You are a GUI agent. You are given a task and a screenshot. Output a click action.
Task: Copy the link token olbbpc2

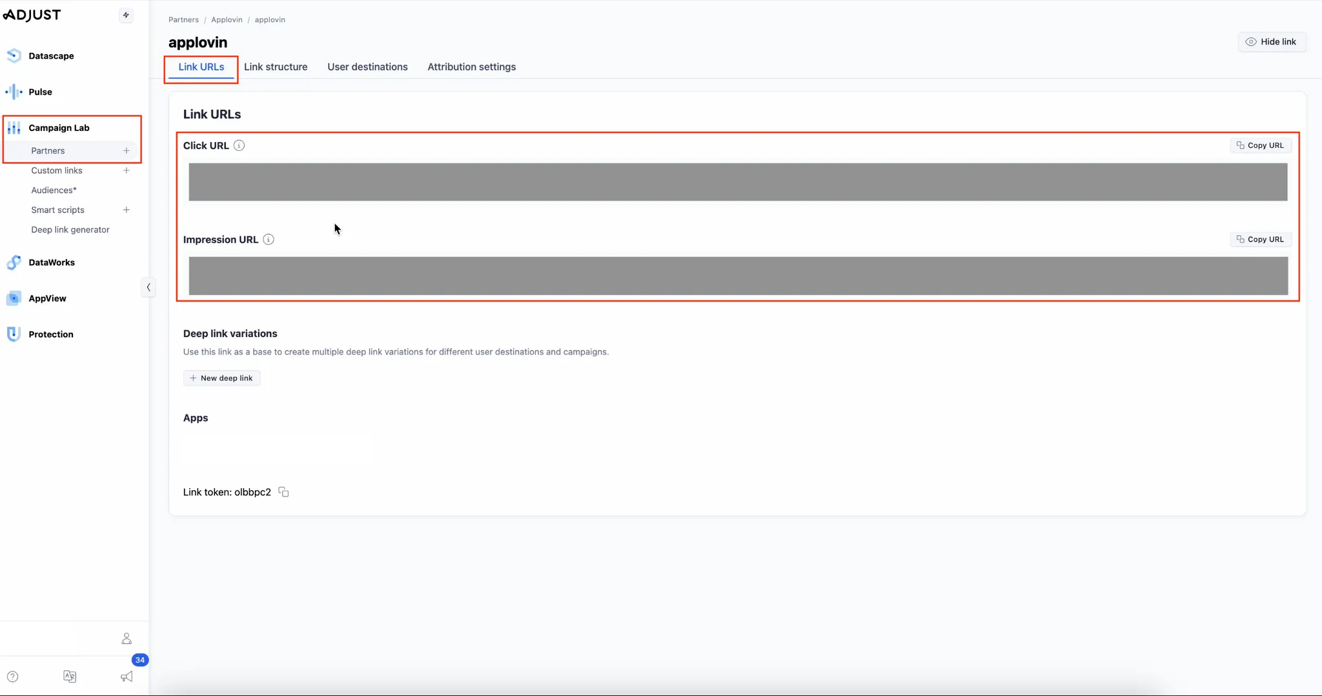coord(283,492)
